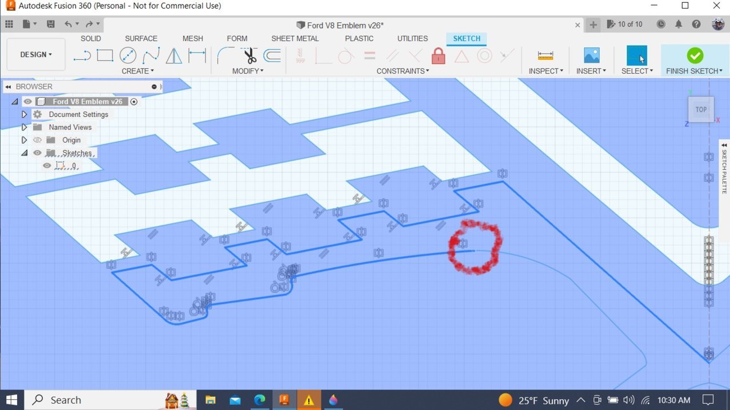Viewport: 730px width, 410px height.
Task: Toggle visibility of Ford V8 Emblem v26
Action: tap(27, 102)
